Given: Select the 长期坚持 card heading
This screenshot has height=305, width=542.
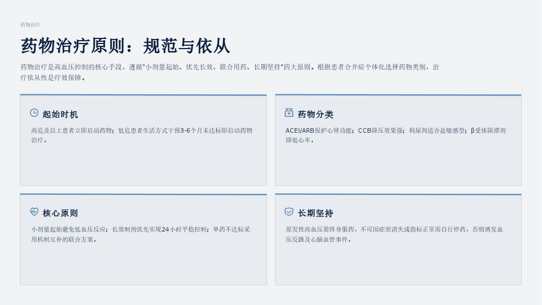Looking at the screenshot, I should tap(316, 213).
